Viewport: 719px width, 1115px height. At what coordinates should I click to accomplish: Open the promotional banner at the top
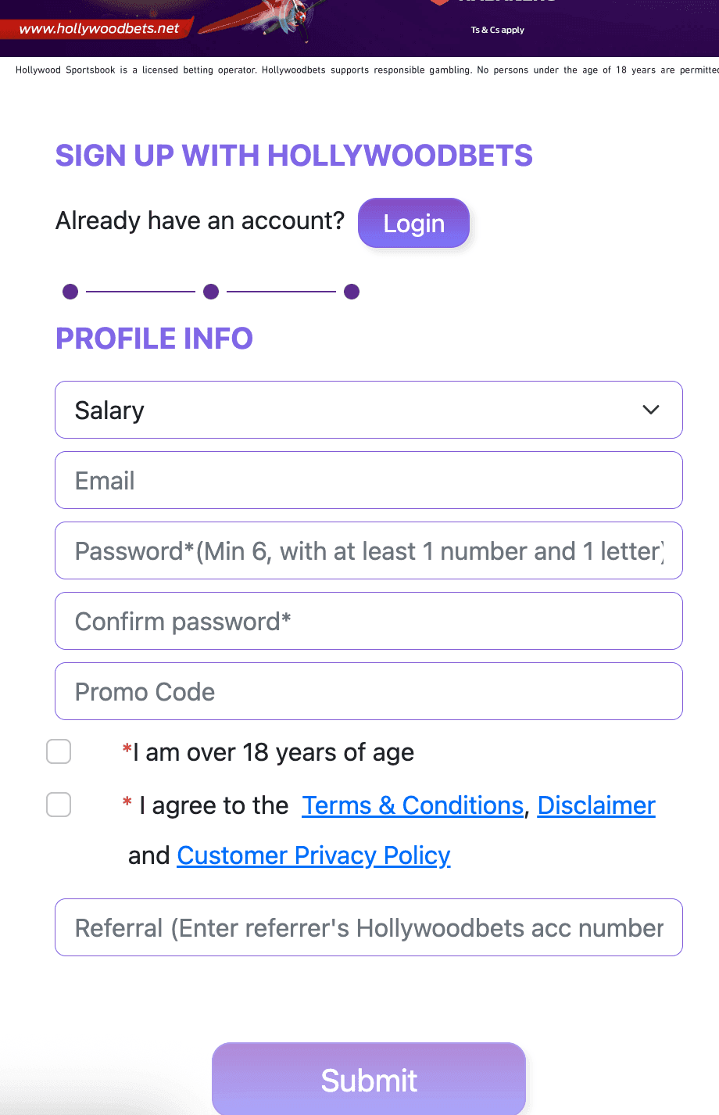(359, 27)
